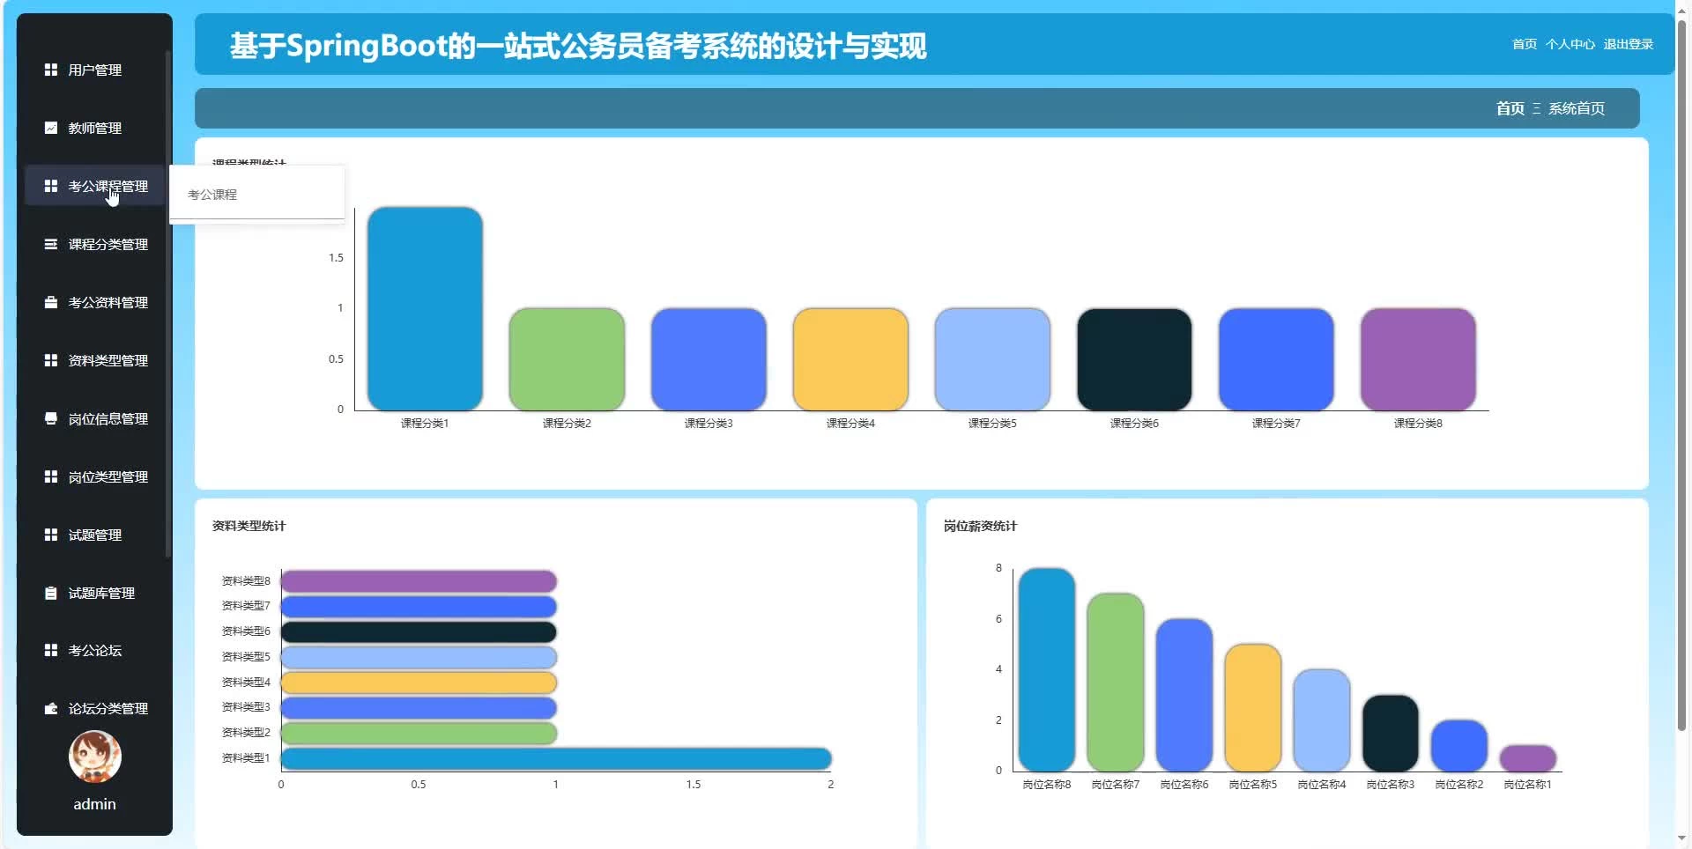Click the green 岗位名称7 salary bar

1116,683
